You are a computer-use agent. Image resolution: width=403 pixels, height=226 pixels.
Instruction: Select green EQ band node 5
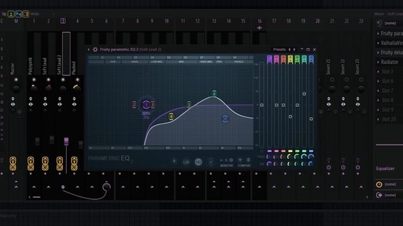tap(189, 104)
